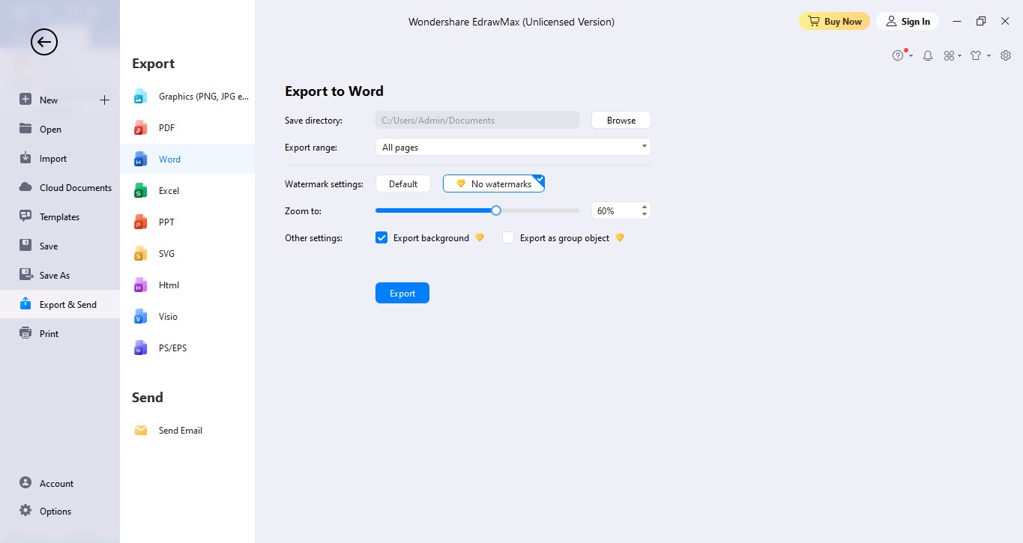Select Default watermark setting
The height and width of the screenshot is (543, 1023).
click(x=403, y=183)
